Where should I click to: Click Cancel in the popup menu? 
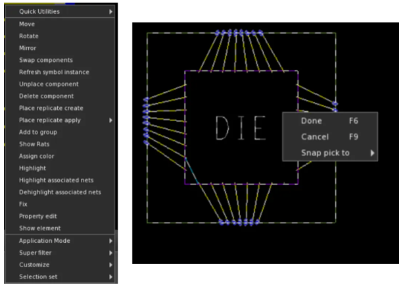330,137
